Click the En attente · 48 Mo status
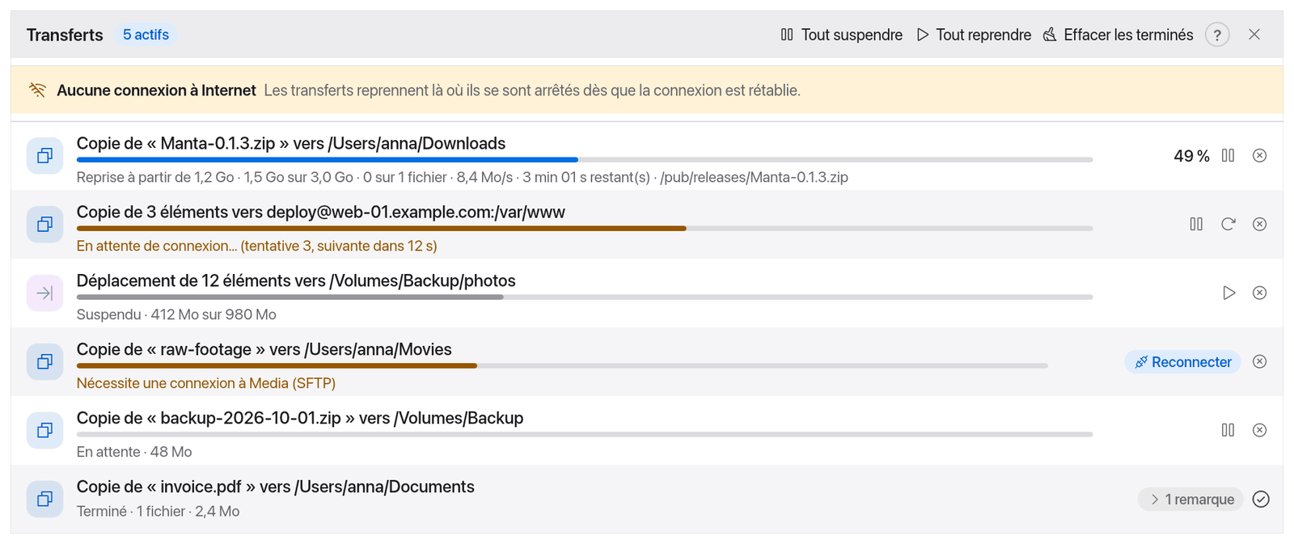 [134, 452]
